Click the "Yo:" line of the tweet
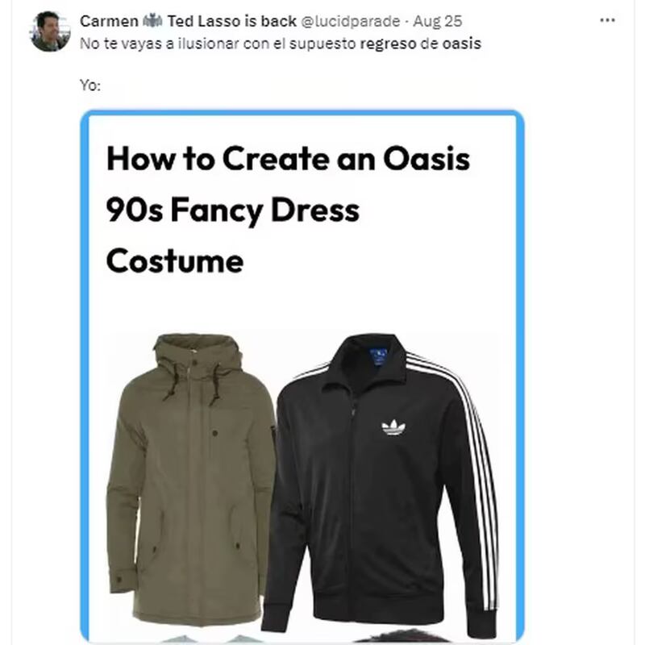Screen dimensions: 645x645 (x=90, y=85)
